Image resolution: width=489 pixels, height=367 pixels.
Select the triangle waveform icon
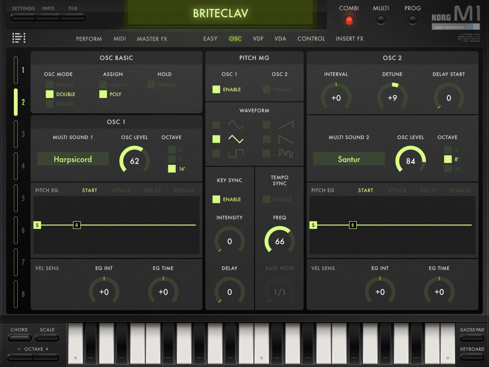tap(236, 139)
